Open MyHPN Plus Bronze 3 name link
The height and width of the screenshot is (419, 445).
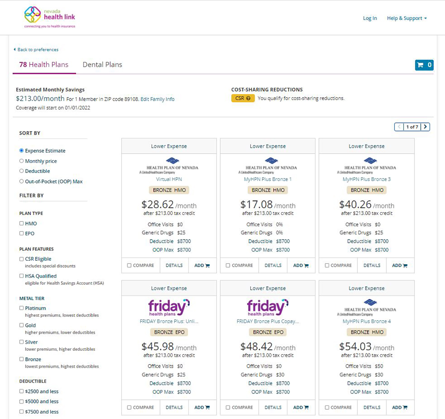(366, 179)
